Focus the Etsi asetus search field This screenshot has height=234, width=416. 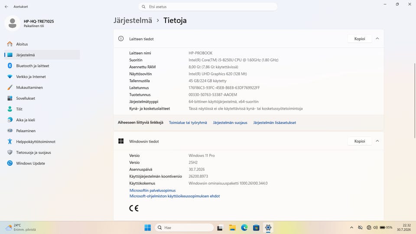[208, 6]
